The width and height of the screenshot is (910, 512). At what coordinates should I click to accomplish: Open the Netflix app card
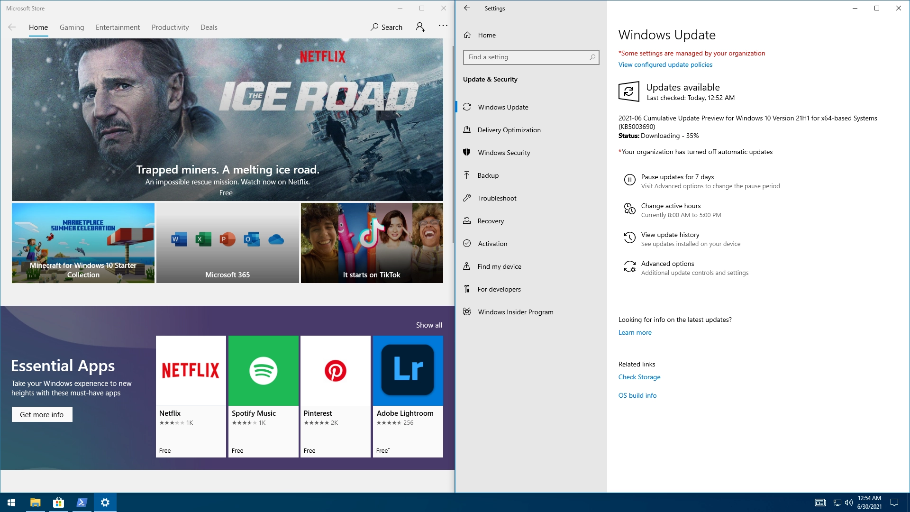pyautogui.click(x=191, y=396)
